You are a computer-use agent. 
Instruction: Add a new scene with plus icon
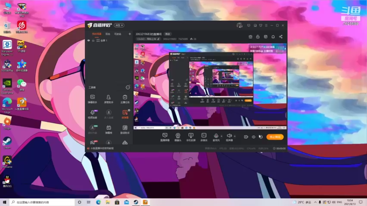tap(130, 34)
